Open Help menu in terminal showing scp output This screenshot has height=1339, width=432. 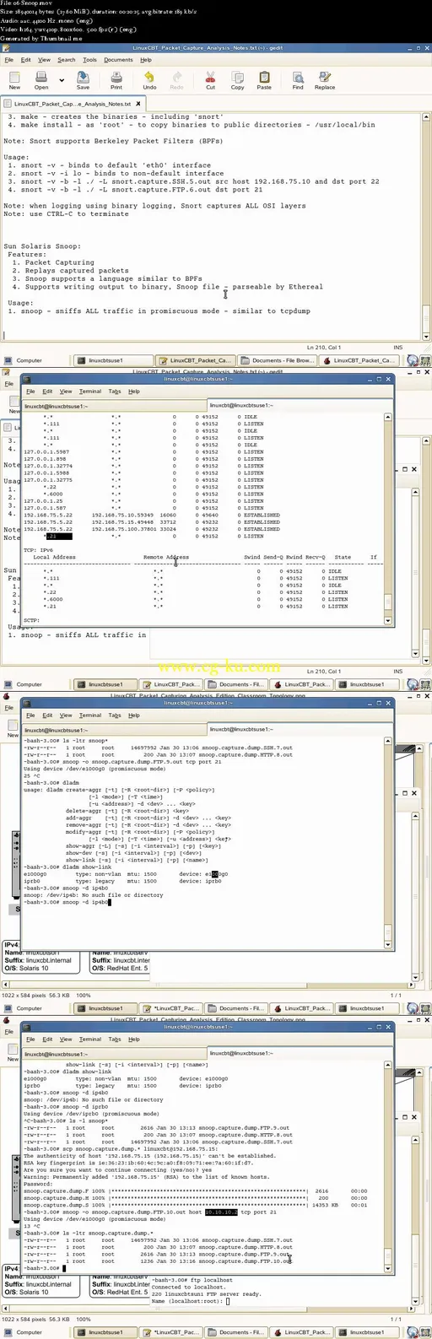pyautogui.click(x=133, y=1039)
